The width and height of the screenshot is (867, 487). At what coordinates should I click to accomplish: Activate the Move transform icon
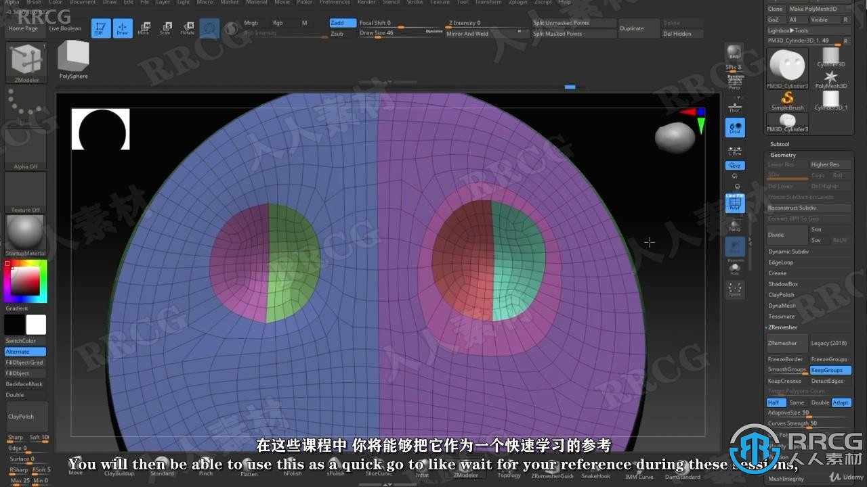[x=144, y=28]
